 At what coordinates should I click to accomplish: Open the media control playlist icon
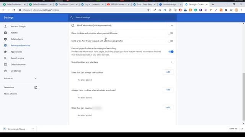231,10
